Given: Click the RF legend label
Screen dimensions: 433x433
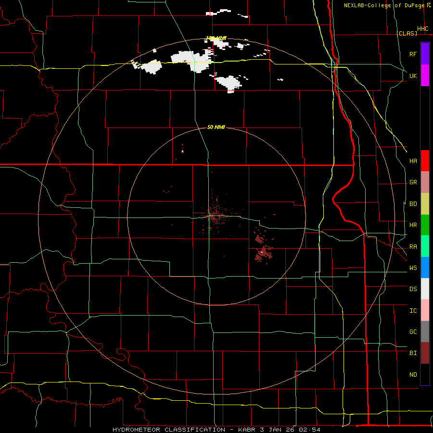Looking at the screenshot, I should [413, 54].
